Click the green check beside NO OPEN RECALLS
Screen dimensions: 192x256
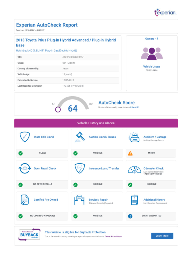pyautogui.click(x=20, y=185)
